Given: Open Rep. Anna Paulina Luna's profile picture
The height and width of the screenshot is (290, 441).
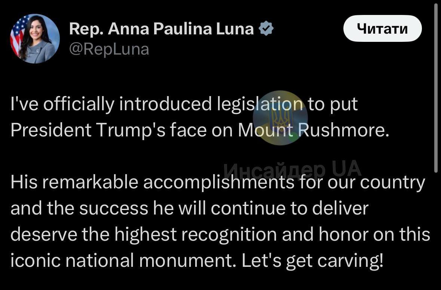Looking at the screenshot, I should [35, 39].
